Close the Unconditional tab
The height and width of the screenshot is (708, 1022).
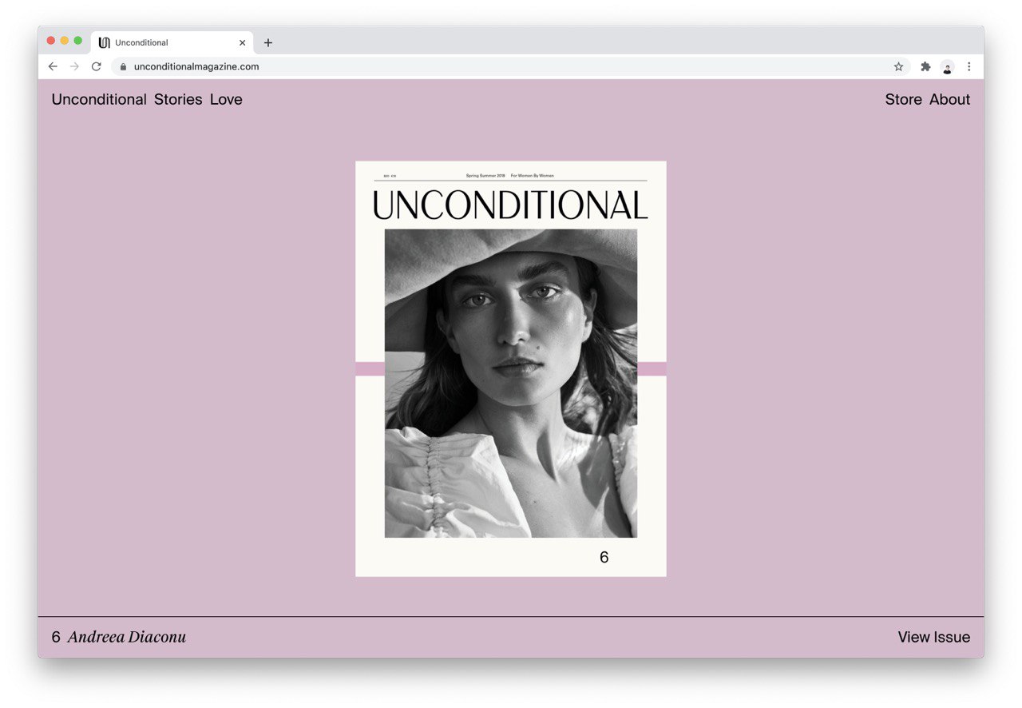(x=242, y=43)
